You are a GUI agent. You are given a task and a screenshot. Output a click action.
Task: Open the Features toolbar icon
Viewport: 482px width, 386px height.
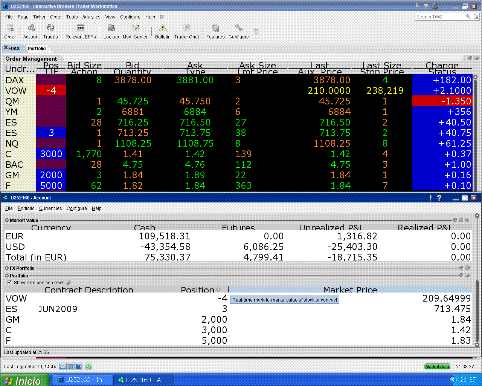point(215,31)
